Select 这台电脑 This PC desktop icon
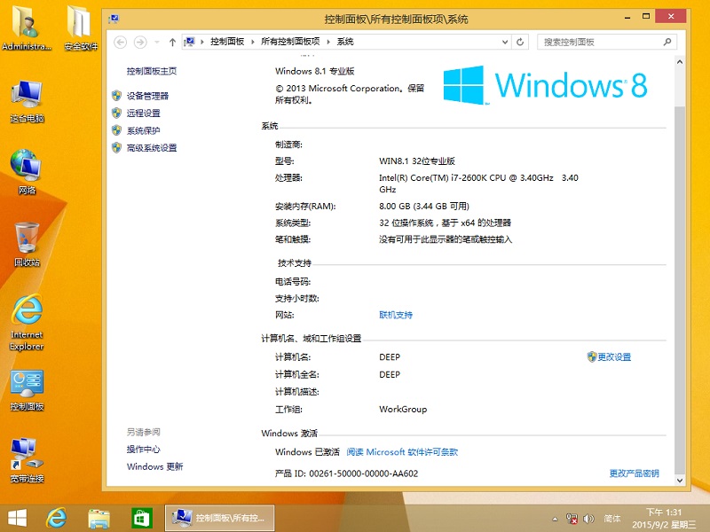The height and width of the screenshot is (532, 710). [x=27, y=101]
